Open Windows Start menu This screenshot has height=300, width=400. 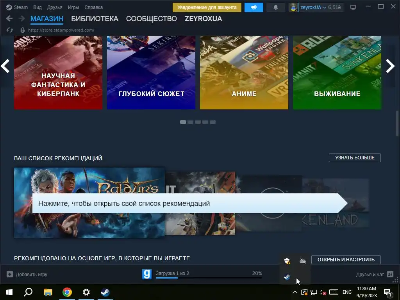[9, 292]
